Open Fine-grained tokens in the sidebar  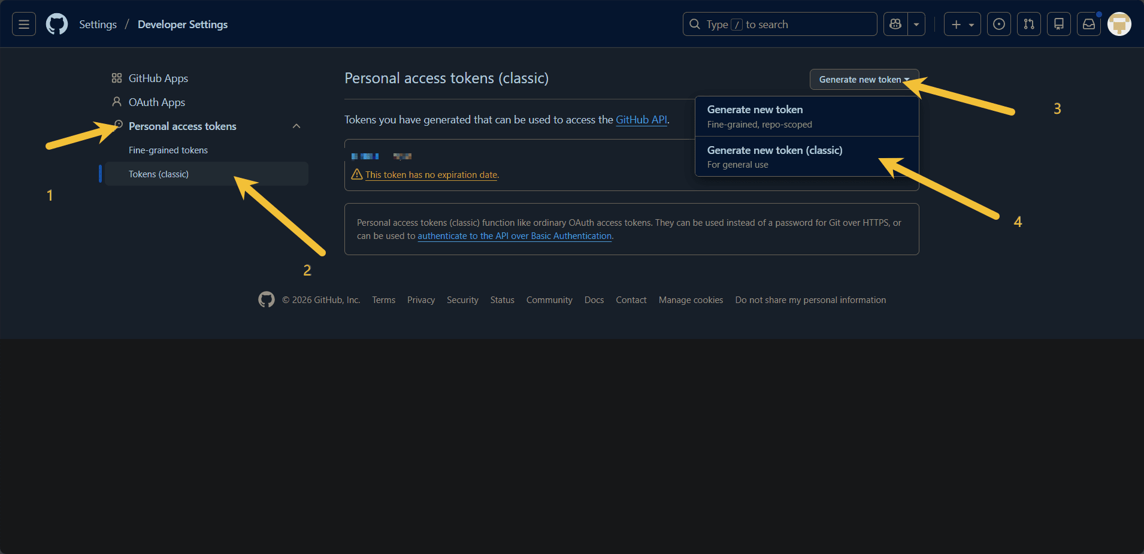click(x=207, y=150)
